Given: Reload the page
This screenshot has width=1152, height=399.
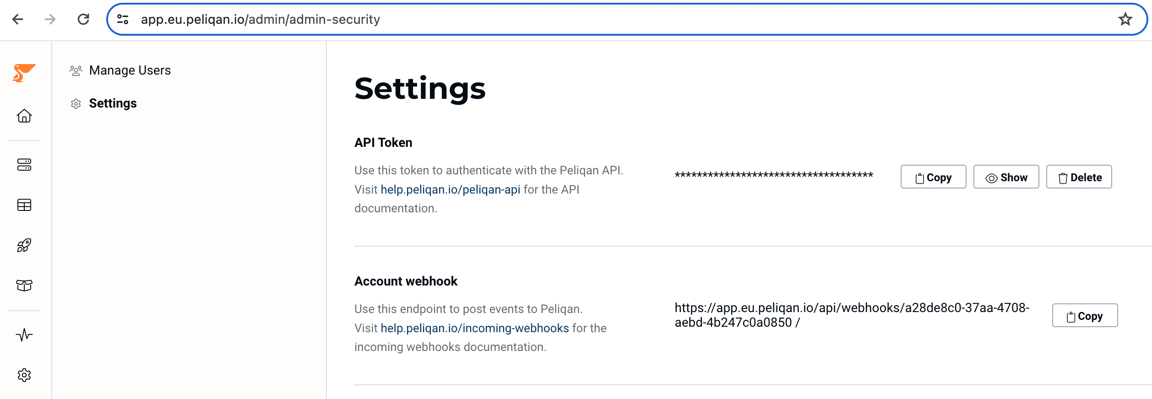Looking at the screenshot, I should click(x=83, y=19).
